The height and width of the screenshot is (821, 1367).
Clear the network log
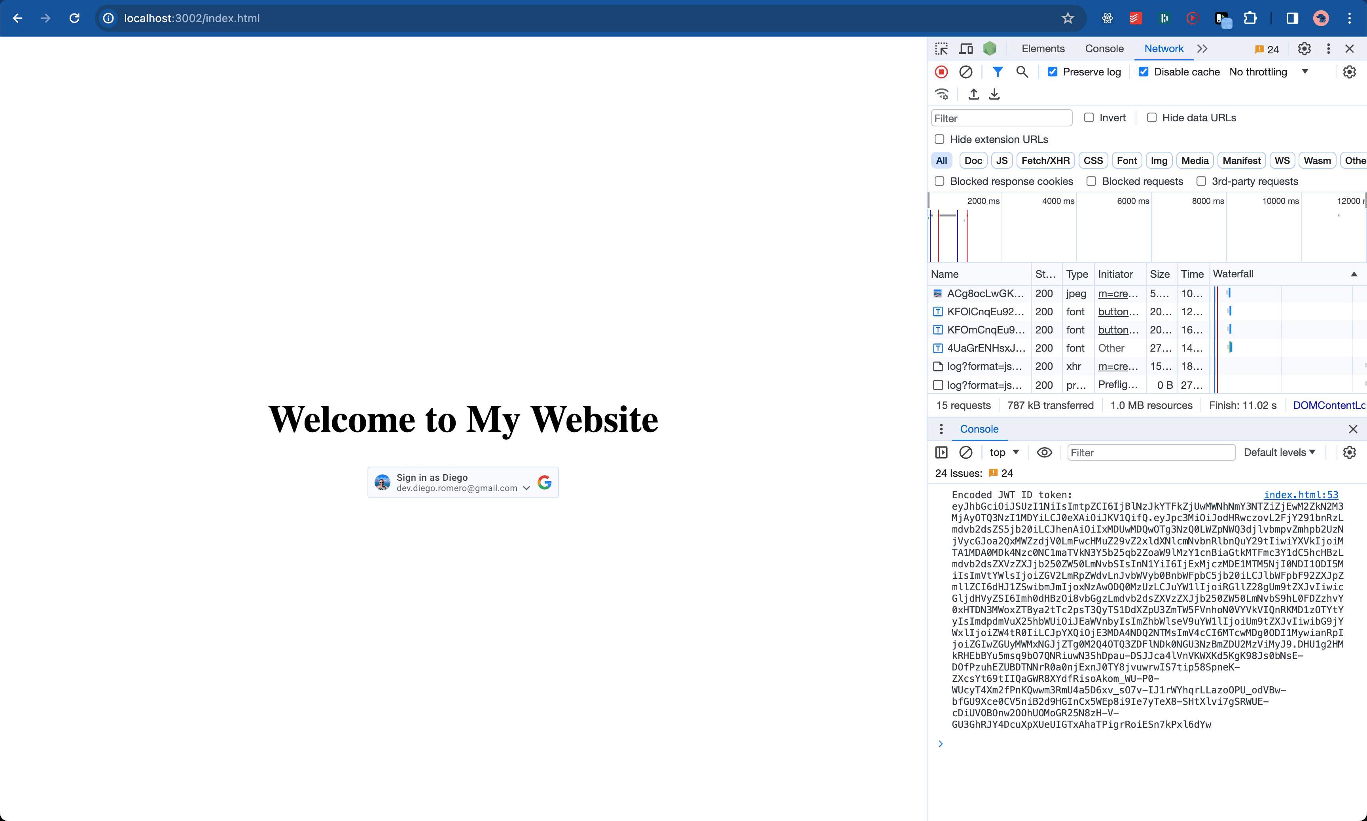pos(966,72)
